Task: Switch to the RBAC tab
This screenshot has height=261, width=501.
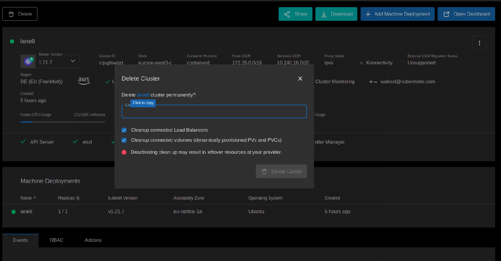Action: coord(57,240)
